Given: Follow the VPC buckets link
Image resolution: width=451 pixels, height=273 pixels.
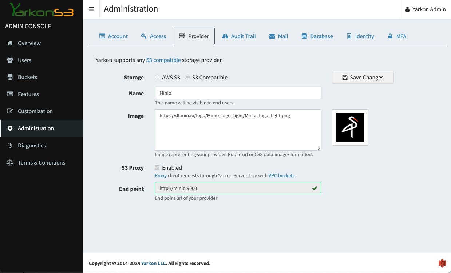Looking at the screenshot, I should 282,175.
